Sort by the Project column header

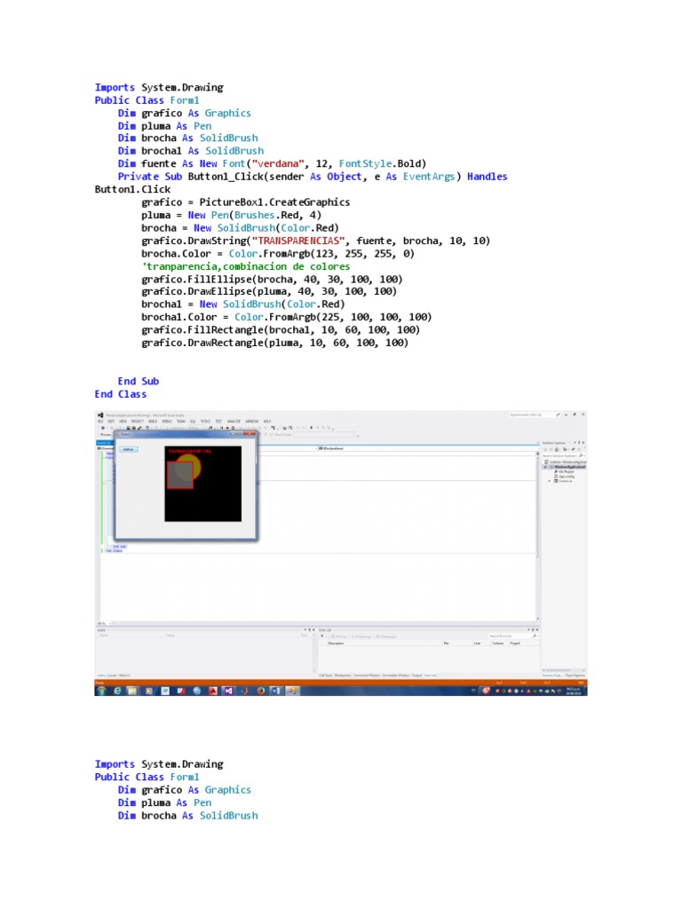pyautogui.click(x=515, y=644)
